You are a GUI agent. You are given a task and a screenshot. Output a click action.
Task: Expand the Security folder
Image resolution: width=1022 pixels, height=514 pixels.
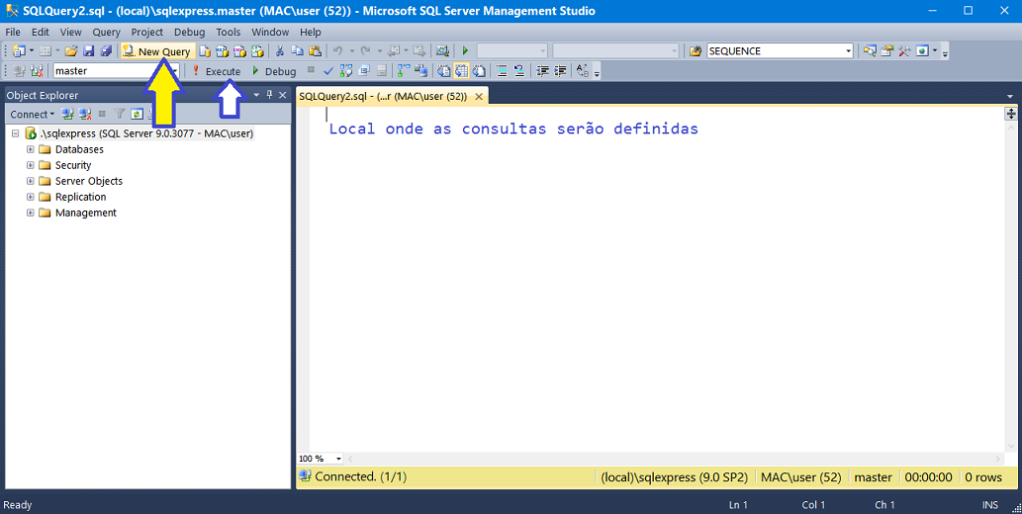tap(30, 165)
